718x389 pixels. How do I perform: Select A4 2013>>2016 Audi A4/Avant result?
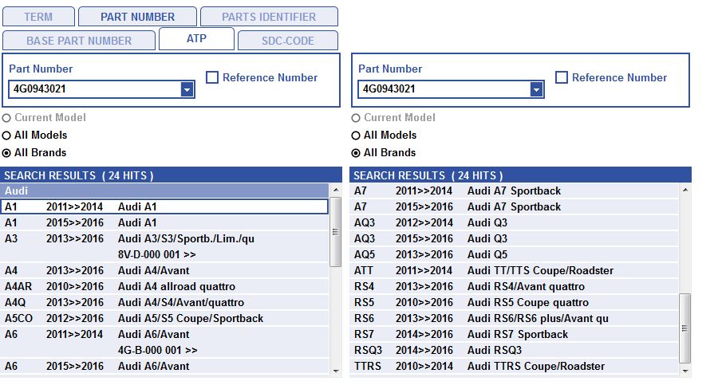164,270
